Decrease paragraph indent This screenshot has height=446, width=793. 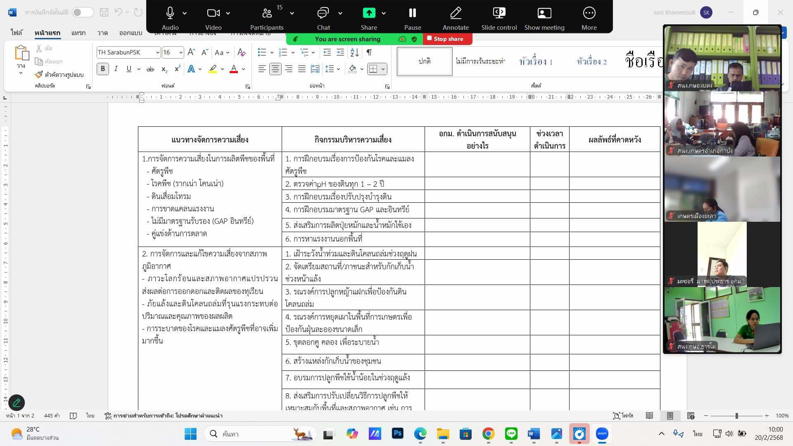(x=327, y=52)
